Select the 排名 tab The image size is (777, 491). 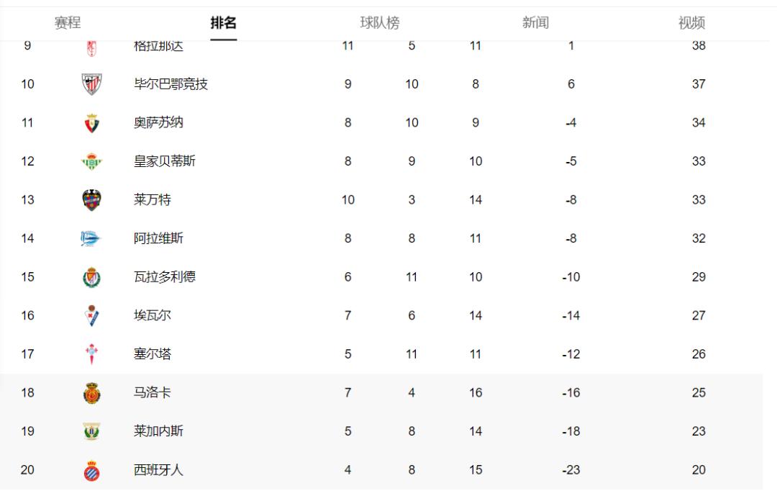224,23
